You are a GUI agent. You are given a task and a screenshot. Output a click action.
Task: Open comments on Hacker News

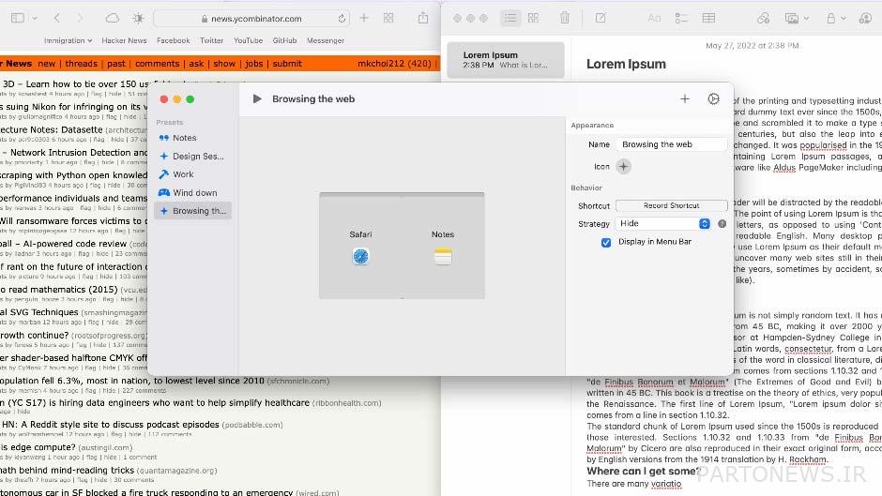(x=157, y=64)
